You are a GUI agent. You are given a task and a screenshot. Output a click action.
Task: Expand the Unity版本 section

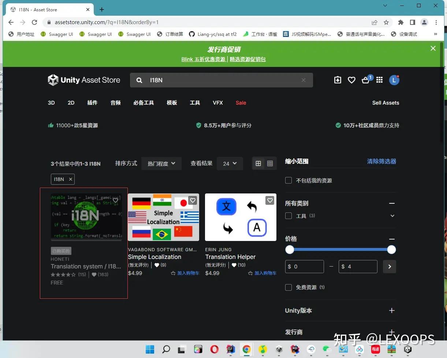(392, 310)
